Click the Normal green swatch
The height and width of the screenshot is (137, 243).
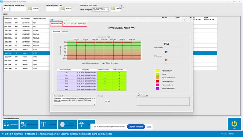coord(157,74)
